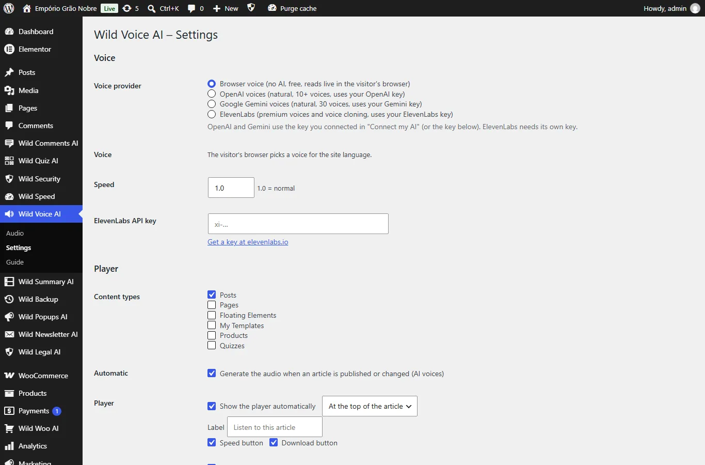Toggle automatic audio generation checkbox

(212, 373)
